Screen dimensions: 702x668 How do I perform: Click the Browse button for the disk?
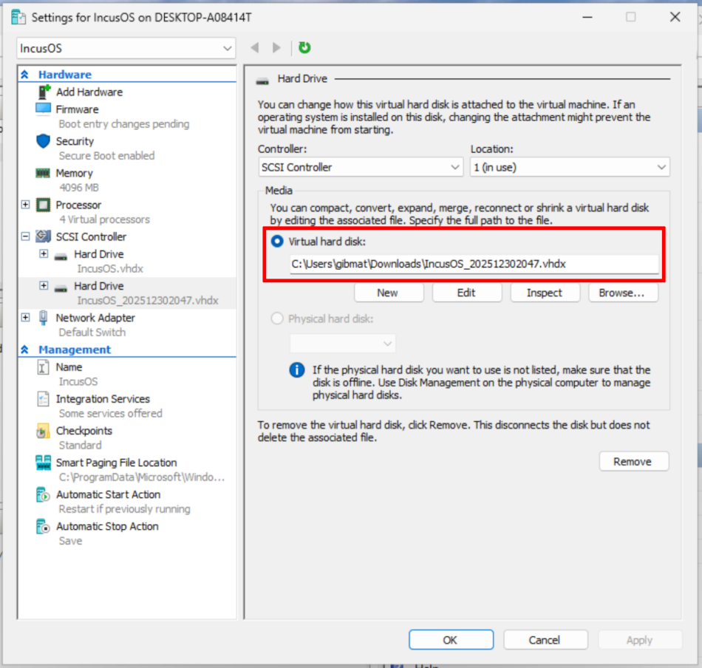tap(623, 293)
